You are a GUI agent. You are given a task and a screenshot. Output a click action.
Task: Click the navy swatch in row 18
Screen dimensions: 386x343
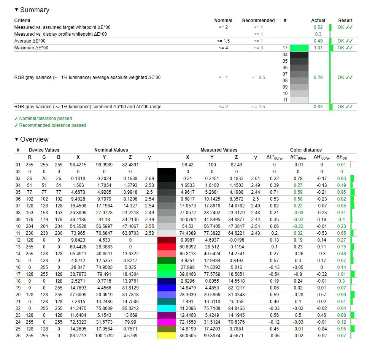tap(167, 281)
